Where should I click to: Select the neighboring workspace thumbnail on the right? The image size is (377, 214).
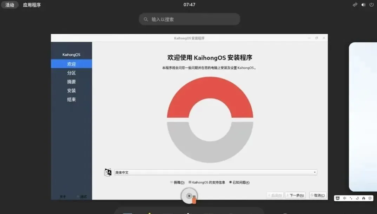tap(363, 117)
